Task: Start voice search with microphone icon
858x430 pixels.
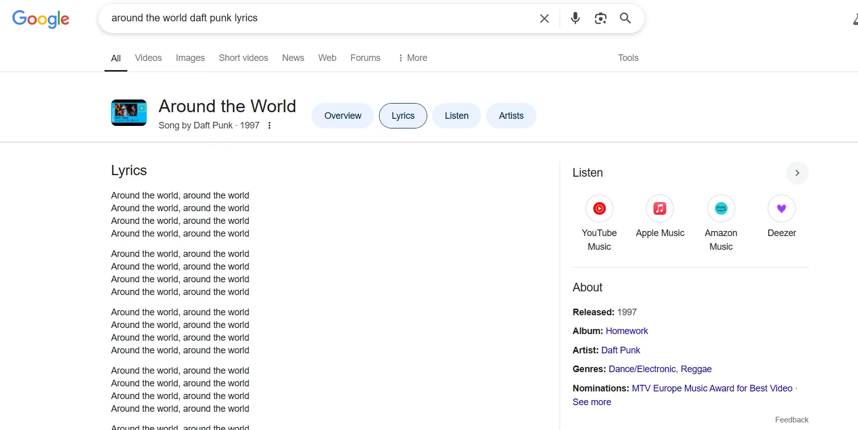Action: click(575, 18)
